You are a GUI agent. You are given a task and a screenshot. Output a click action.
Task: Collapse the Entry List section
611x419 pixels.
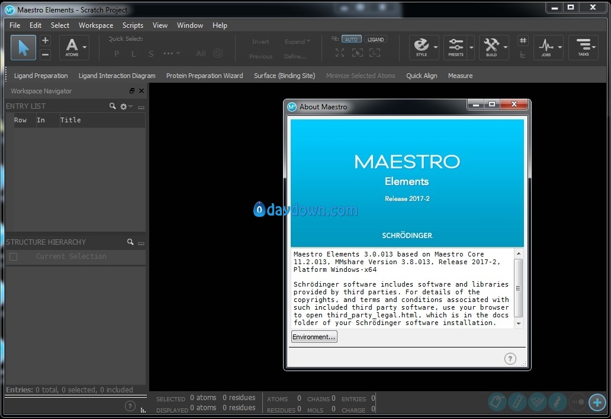141,107
